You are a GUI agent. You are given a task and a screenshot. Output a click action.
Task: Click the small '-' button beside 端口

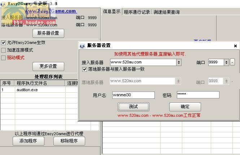pyautogui.click(x=232, y=62)
